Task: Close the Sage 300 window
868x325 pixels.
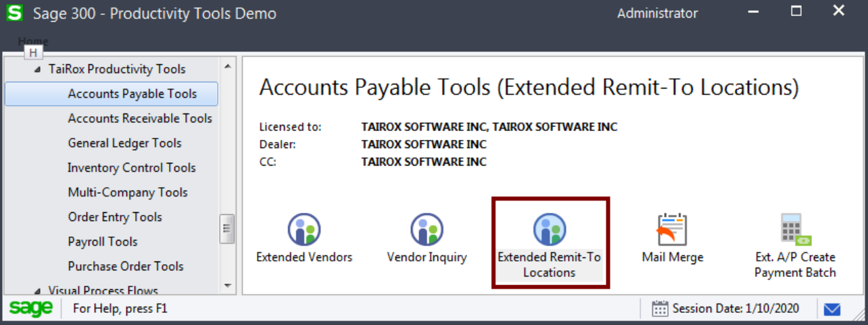Action: click(x=839, y=11)
